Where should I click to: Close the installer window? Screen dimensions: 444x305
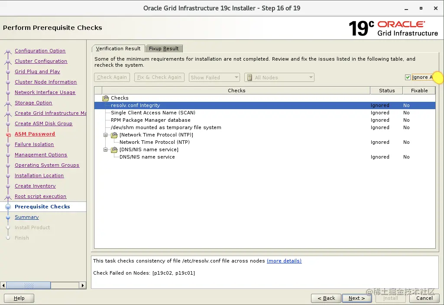(x=436, y=9)
